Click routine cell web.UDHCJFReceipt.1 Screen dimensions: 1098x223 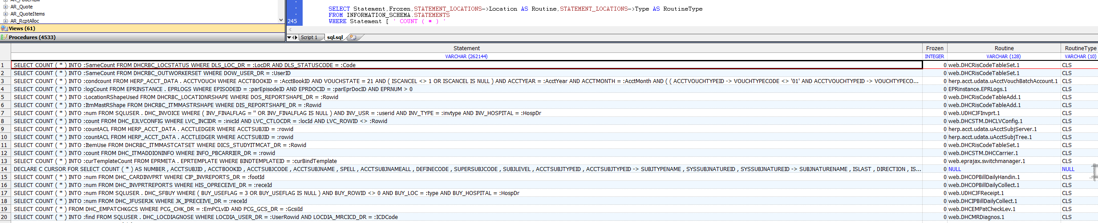coord(1004,193)
